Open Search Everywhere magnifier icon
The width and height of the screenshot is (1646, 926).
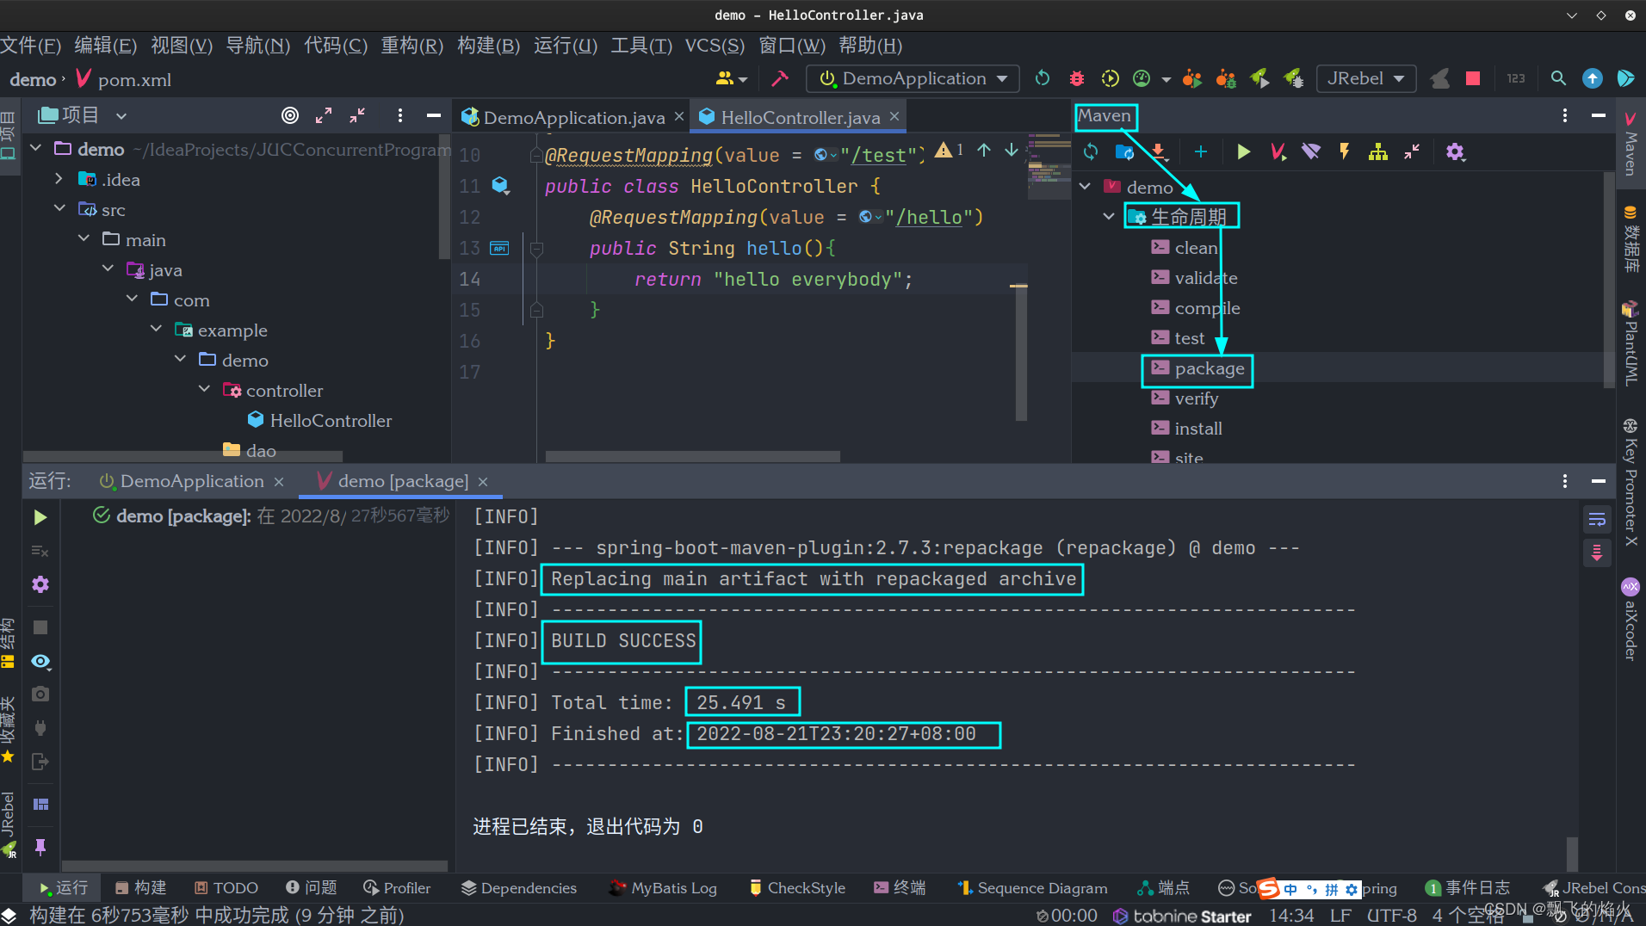pos(1558,78)
